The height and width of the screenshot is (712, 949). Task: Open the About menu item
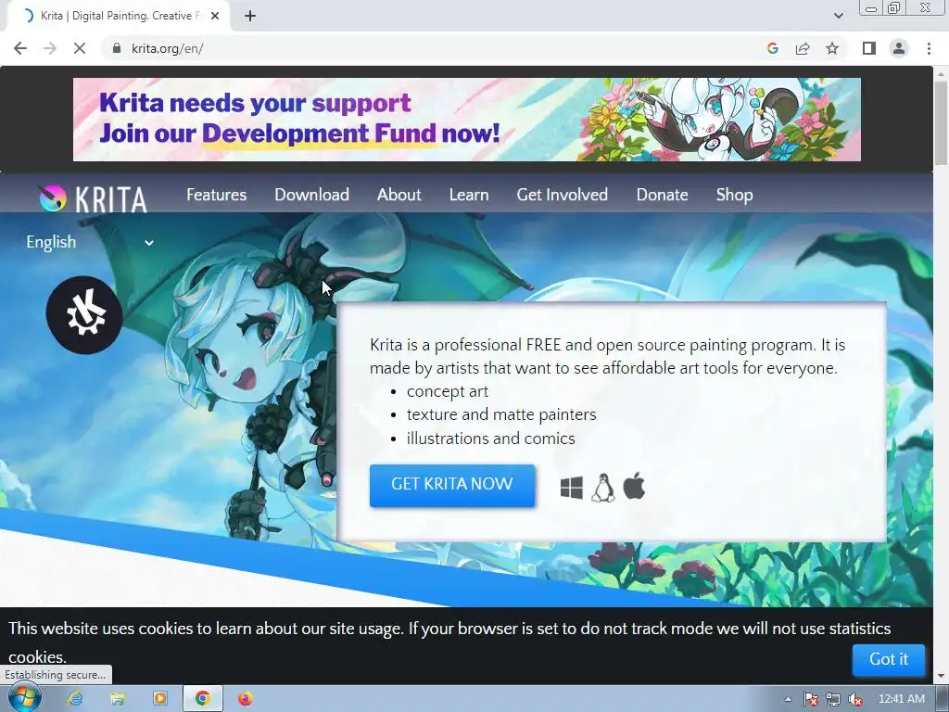point(399,195)
